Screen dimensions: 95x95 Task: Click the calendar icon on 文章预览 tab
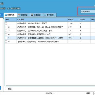pyautogui.click(x=19, y=15)
